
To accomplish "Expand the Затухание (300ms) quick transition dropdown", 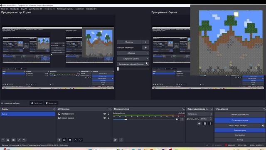I will [133, 59].
